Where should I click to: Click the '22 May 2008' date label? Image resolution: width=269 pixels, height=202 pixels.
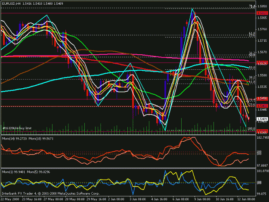point(10,199)
